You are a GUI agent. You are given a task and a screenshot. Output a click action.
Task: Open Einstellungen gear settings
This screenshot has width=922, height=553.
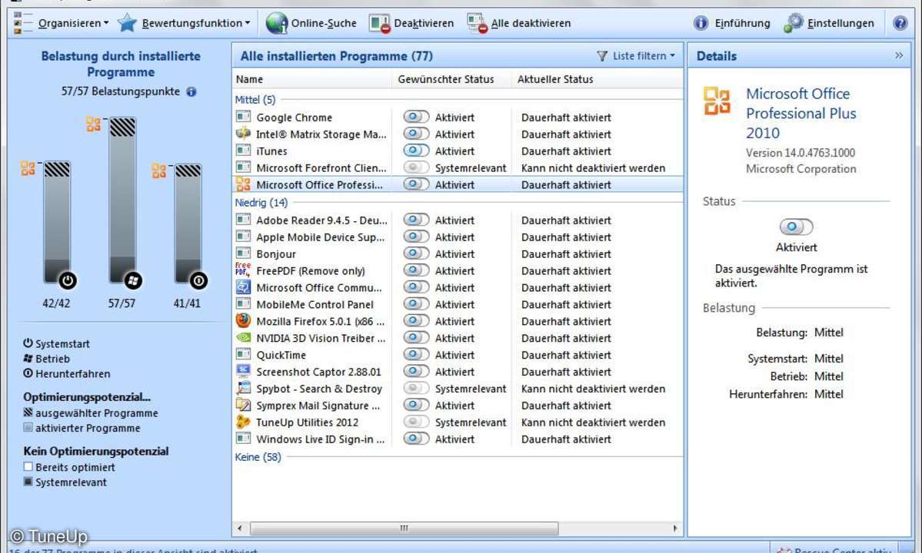[829, 23]
